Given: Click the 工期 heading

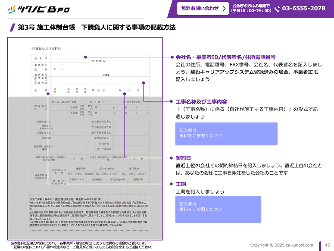Looking at the screenshot, I should click(181, 184).
